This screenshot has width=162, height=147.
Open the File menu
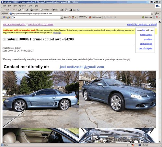click(x=5, y=6)
